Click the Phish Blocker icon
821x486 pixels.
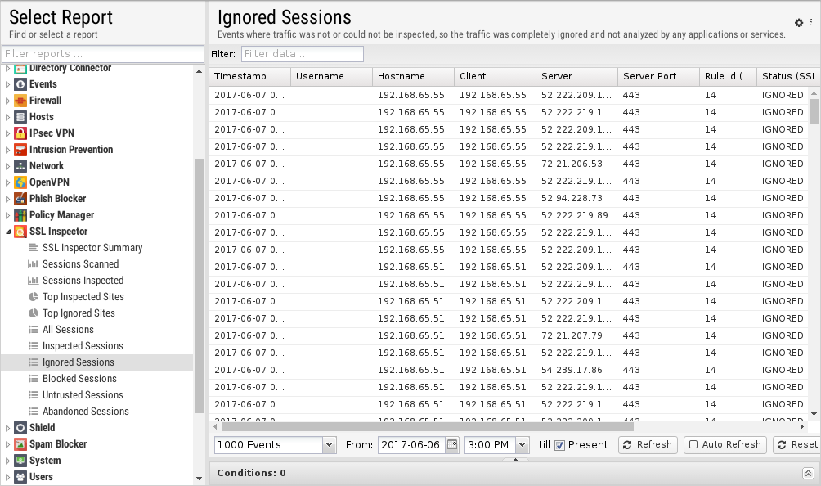coord(20,199)
